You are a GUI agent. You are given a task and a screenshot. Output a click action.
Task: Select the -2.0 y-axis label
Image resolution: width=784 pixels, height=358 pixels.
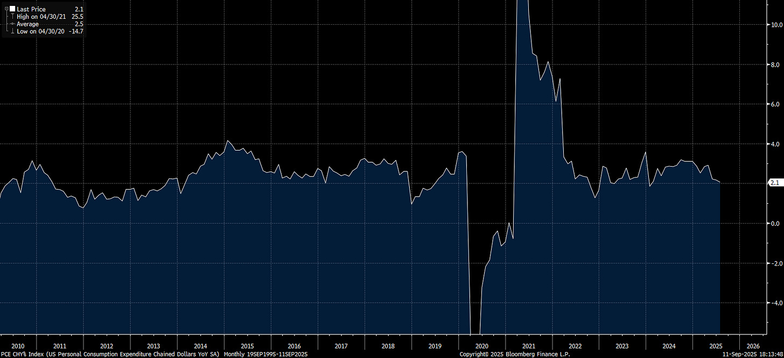point(777,263)
